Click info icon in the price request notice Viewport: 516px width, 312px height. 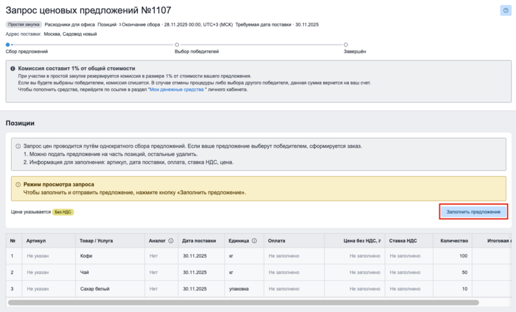click(x=17, y=146)
